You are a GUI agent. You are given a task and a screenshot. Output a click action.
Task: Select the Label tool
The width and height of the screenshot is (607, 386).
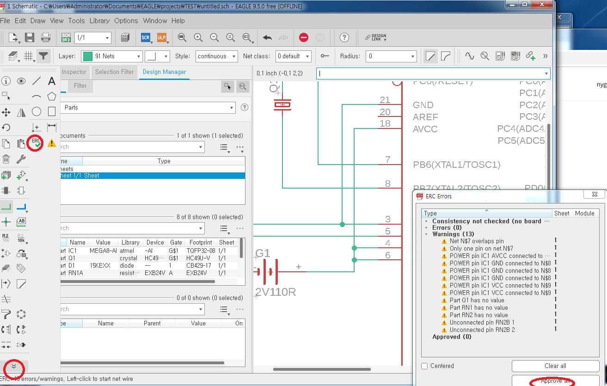click(x=21, y=221)
